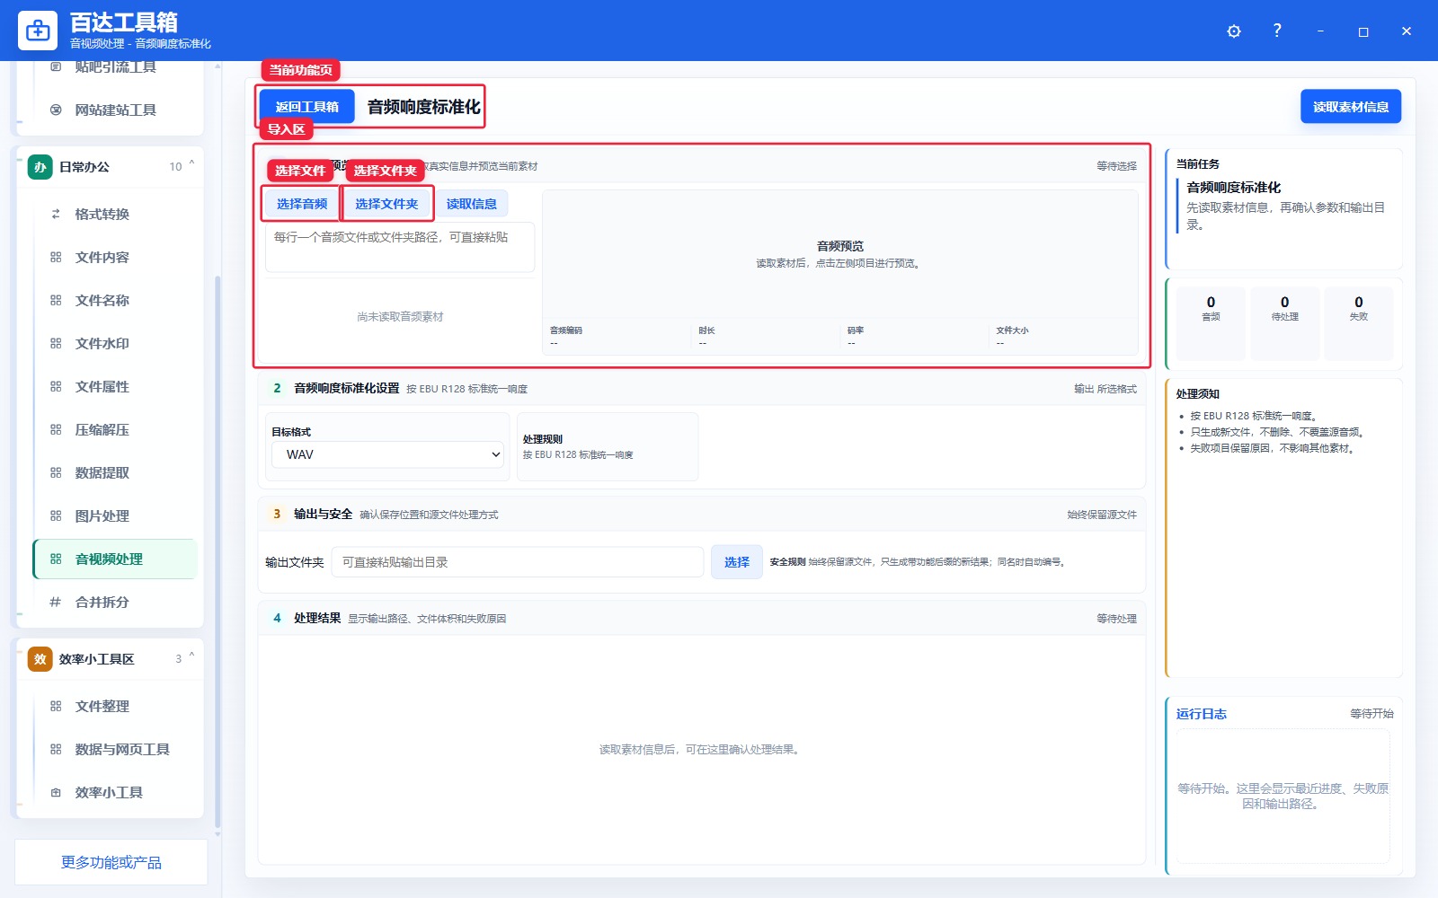This screenshot has width=1438, height=898.
Task: Open 合并拆分 sidebar item
Action: 116,602
